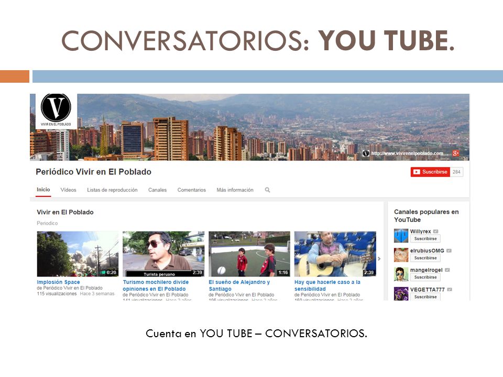Go to the Canales tab
503x377 pixels.
158,190
